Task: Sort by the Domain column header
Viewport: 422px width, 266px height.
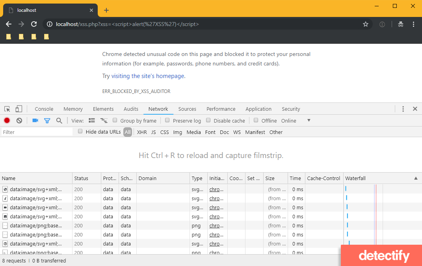Action: point(163,178)
